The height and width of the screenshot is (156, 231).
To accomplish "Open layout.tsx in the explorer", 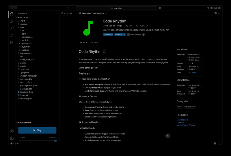I will 26,47.
